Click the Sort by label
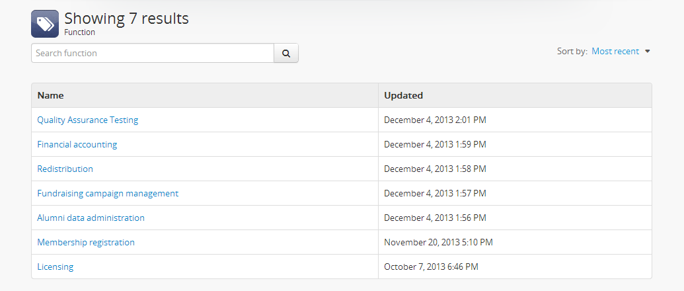The image size is (684, 291). click(572, 52)
